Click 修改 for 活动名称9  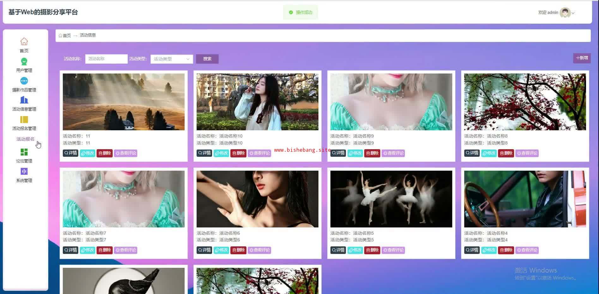(355, 153)
